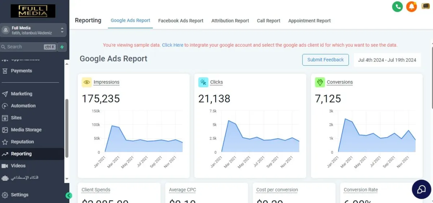Click the Payments icon in the sidebar
This screenshot has height=203, width=433.
[5, 71]
